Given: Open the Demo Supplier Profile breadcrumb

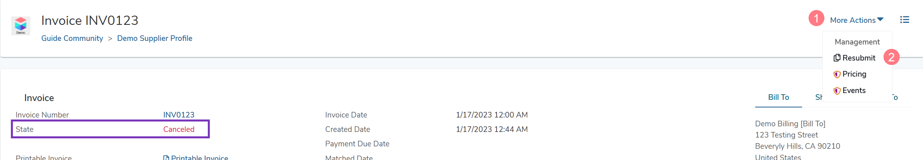Looking at the screenshot, I should click(x=155, y=38).
